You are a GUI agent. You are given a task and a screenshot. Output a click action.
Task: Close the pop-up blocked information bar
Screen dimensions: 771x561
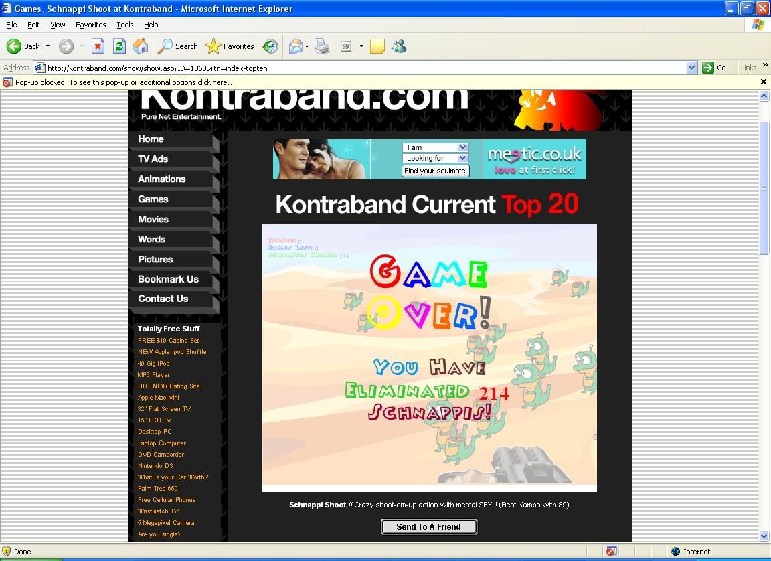pyautogui.click(x=763, y=82)
